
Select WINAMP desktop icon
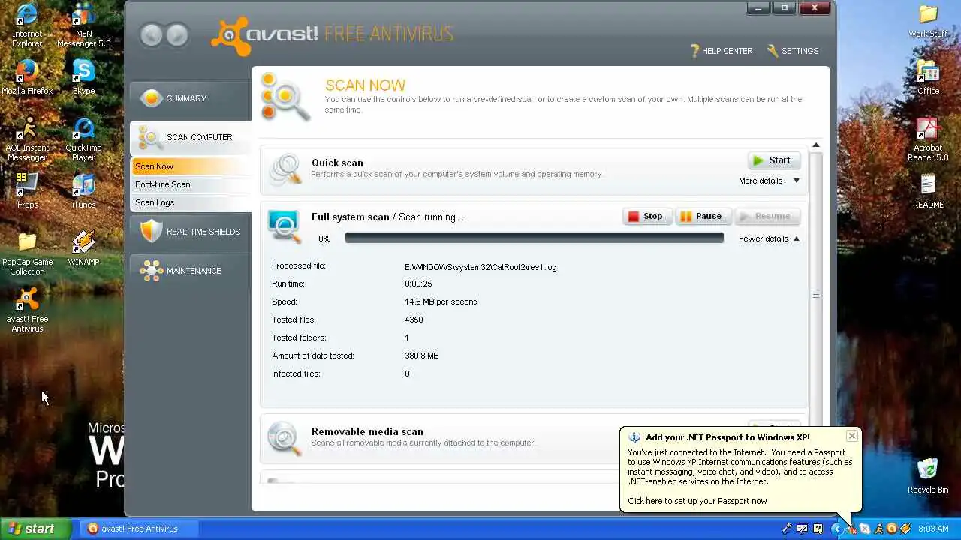pos(83,248)
